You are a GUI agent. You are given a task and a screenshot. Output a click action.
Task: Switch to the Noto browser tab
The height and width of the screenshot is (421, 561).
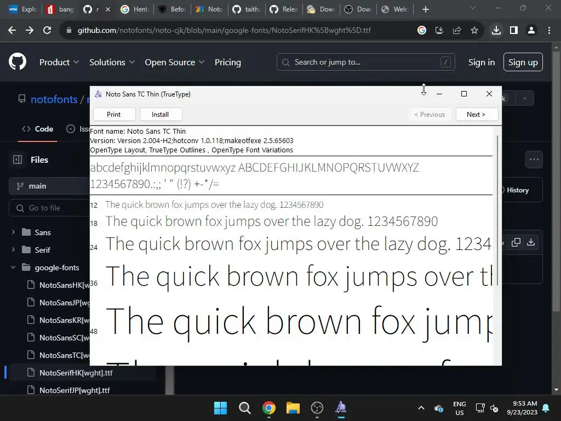(x=209, y=9)
